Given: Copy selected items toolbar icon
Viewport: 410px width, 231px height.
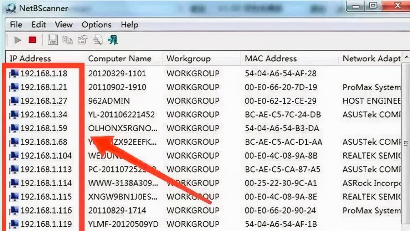Looking at the screenshot, I should pos(67,40).
